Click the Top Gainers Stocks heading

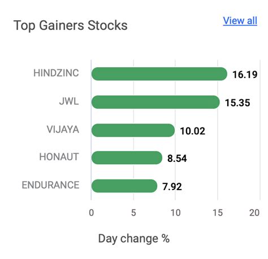coord(71,25)
